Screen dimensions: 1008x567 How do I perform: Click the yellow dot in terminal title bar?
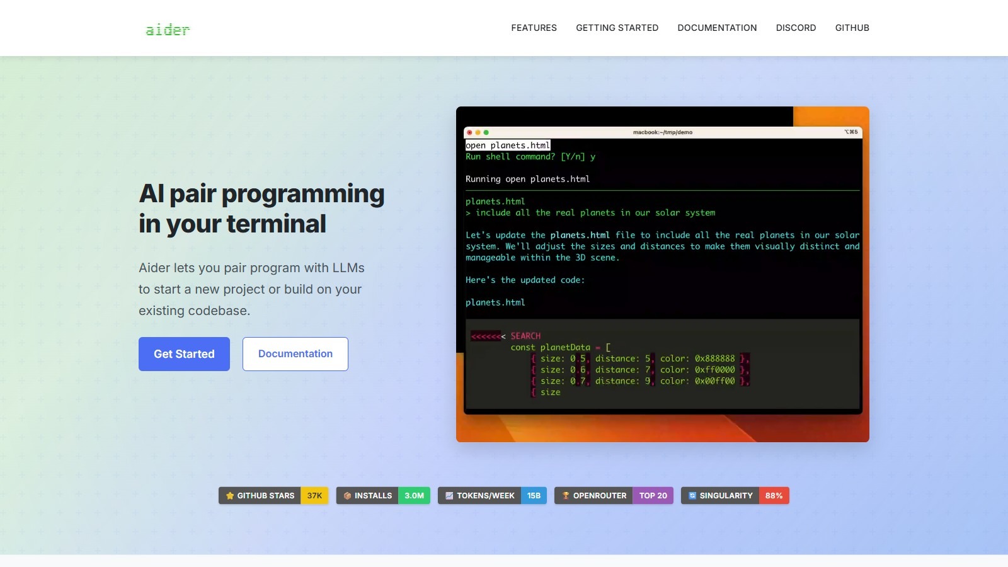click(478, 132)
